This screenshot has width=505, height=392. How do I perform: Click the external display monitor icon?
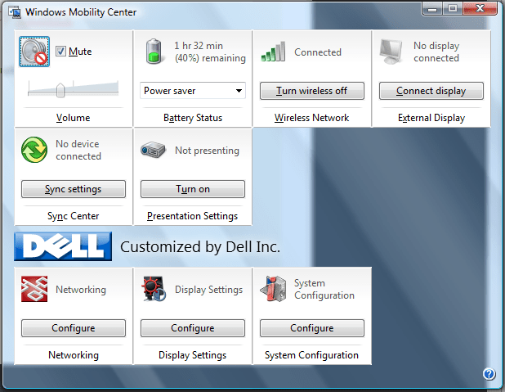coord(392,52)
